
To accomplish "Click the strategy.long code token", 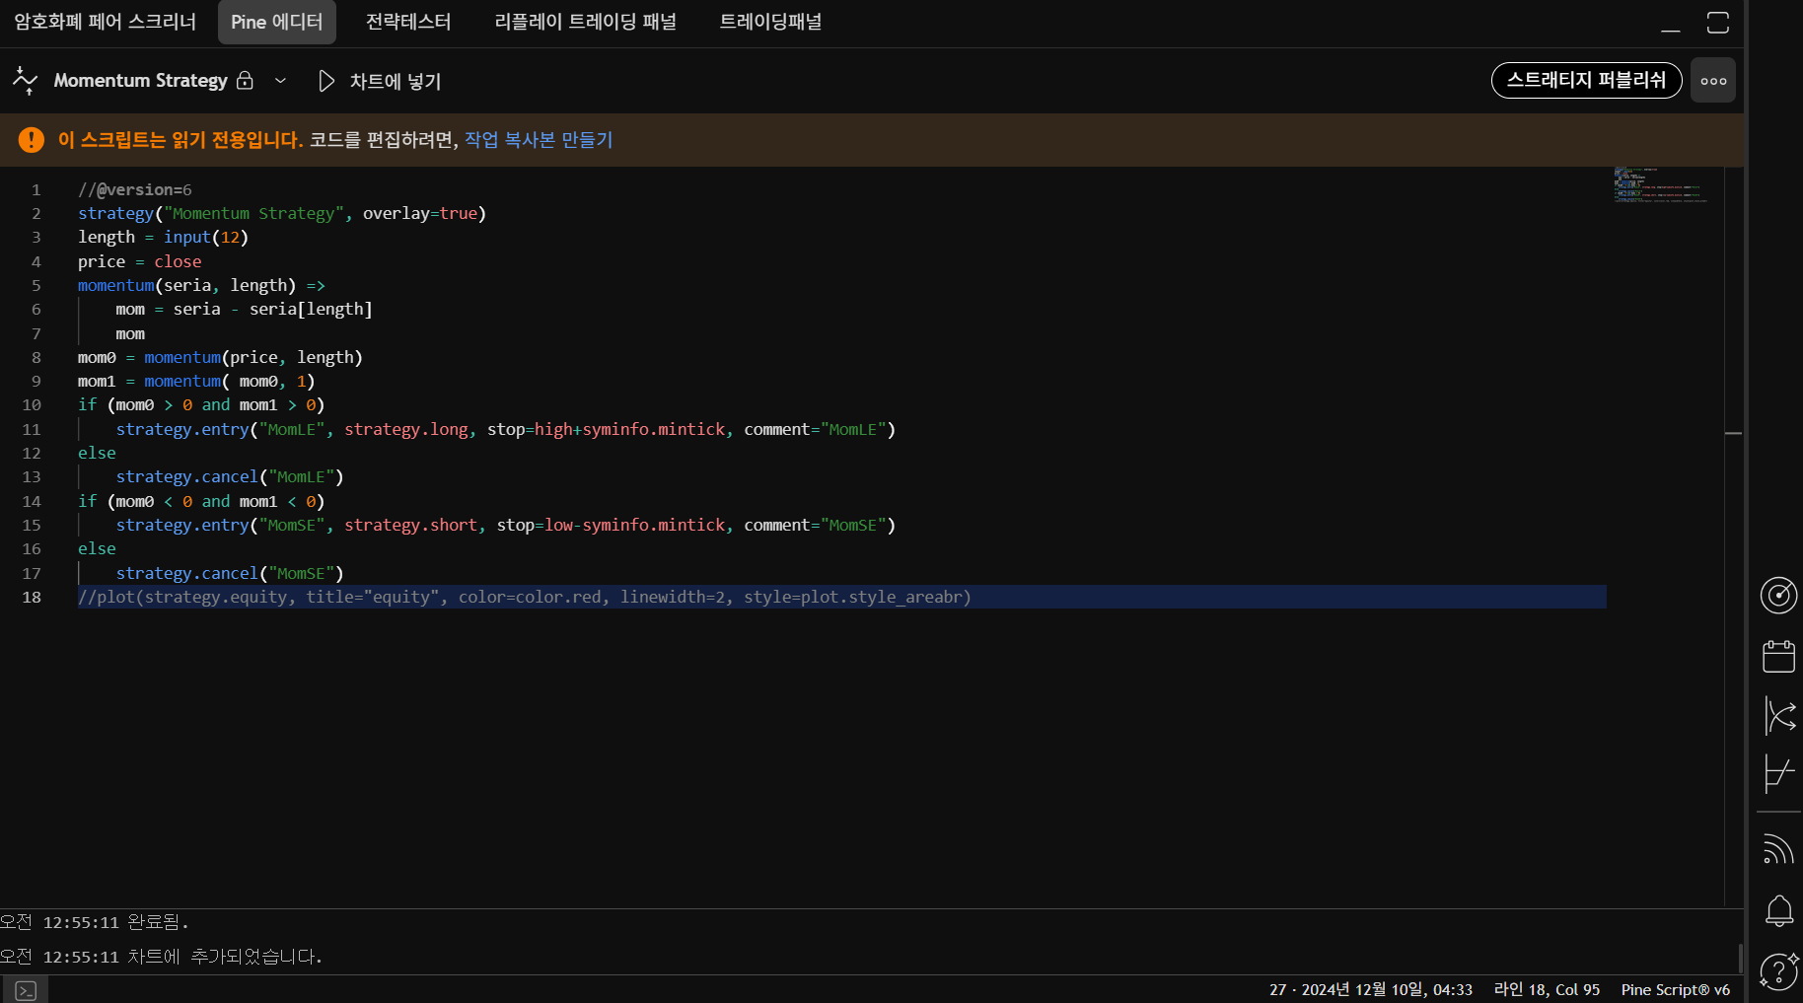I will point(406,429).
